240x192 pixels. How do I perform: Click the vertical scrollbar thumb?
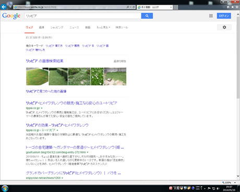click(238, 58)
